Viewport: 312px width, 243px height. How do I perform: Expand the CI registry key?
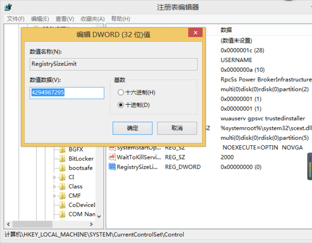point(55,177)
